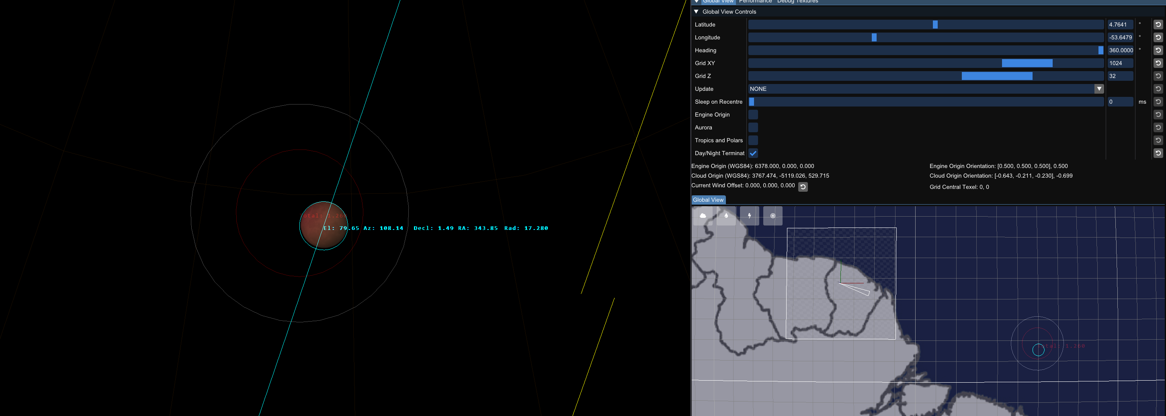Image resolution: width=1166 pixels, height=416 pixels.
Task: Select the Global View tab above the map
Action: pos(708,200)
